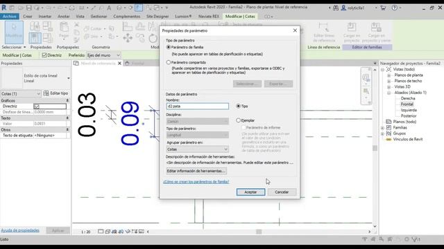Click Editar información de herramientas button

pyautogui.click(x=196, y=171)
